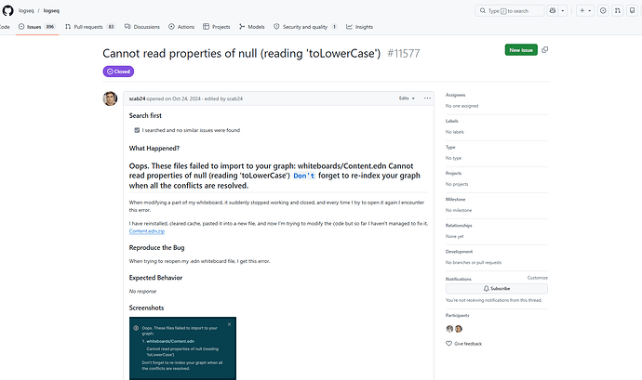Screen dimensions: 642x380
Task: Open the Content.edn.zip attachment link
Action: pos(147,231)
